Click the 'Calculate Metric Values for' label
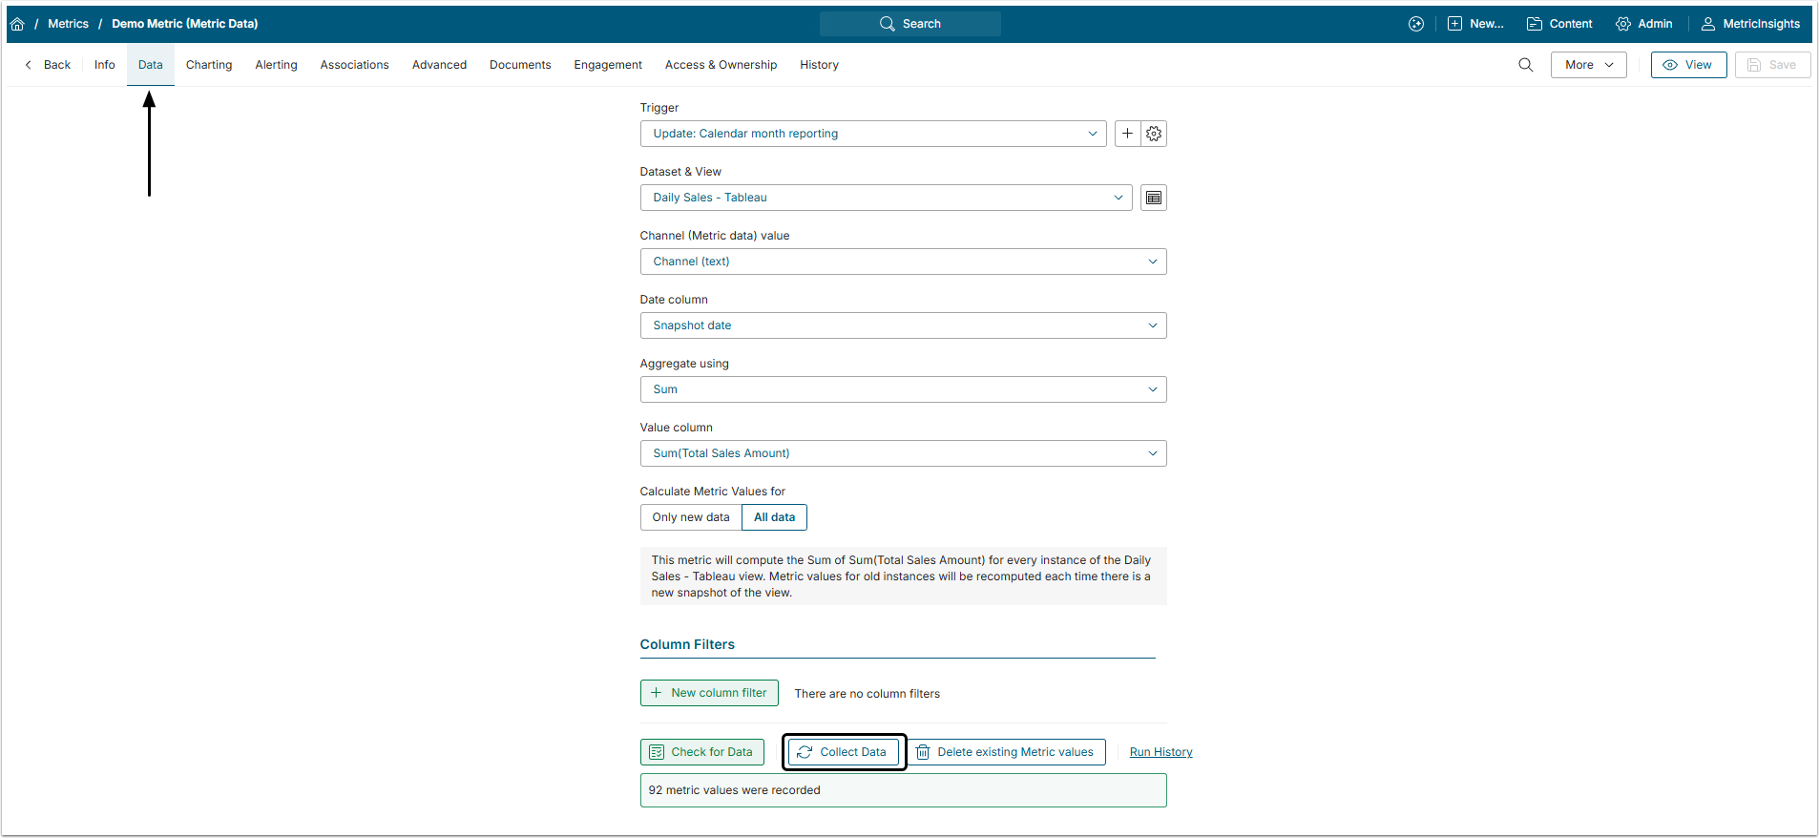Image resolution: width=1819 pixels, height=838 pixels. pyautogui.click(x=713, y=492)
